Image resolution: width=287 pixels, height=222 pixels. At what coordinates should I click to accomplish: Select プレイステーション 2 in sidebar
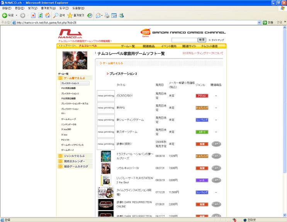pyautogui.click(x=70, y=94)
